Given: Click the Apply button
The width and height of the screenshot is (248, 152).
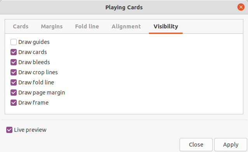Looking at the screenshot, I should (231, 145).
